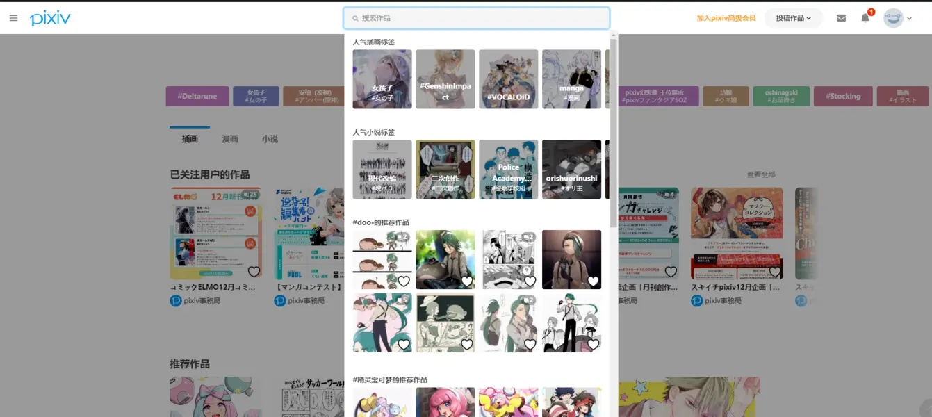Select the #Stocking tag chip
This screenshot has height=417, width=932.
click(842, 96)
